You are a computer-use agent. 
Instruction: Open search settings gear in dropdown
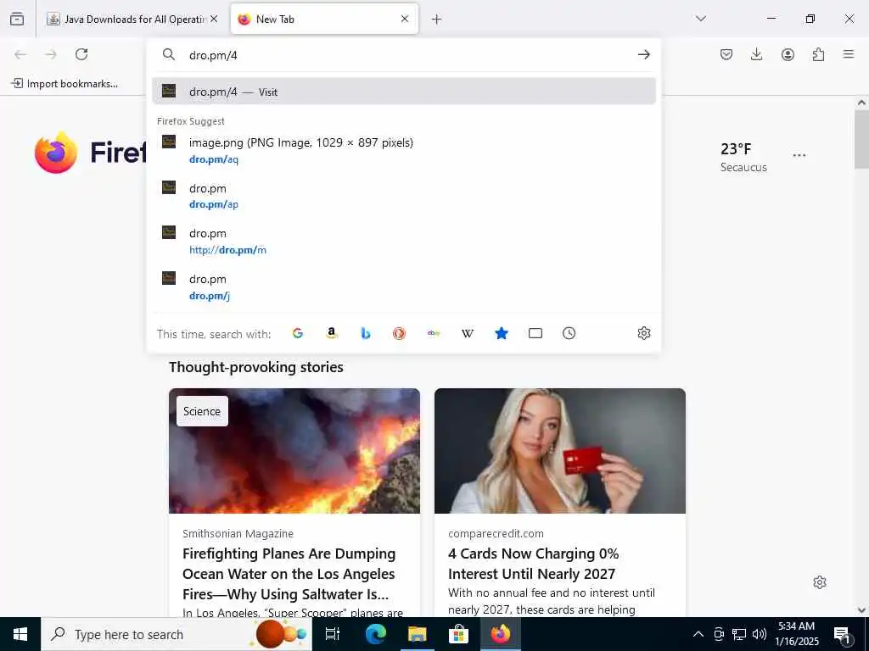643,333
